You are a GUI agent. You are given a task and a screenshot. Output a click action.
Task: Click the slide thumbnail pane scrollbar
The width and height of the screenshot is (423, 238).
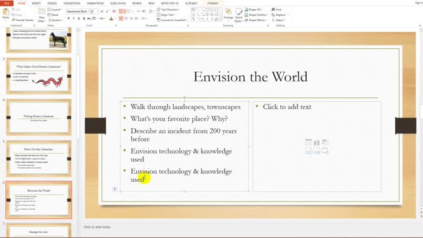78,97
